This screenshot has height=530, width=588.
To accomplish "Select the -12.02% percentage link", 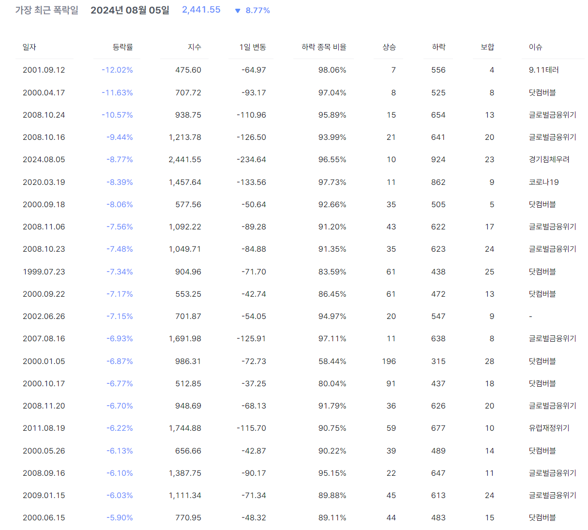I will [116, 70].
